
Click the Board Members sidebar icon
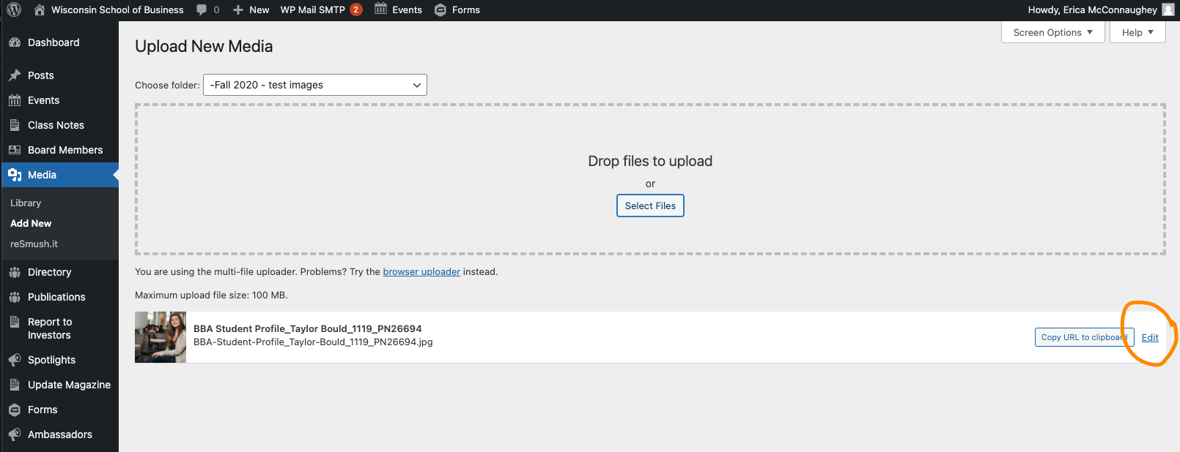tap(15, 150)
